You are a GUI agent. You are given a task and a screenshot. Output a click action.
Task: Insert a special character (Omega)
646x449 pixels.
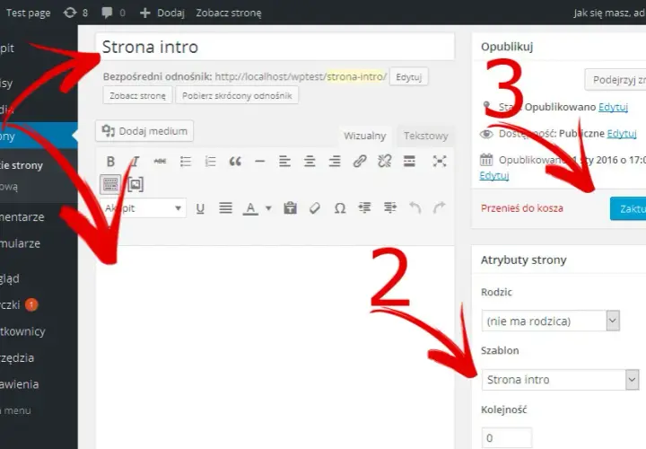coord(339,208)
